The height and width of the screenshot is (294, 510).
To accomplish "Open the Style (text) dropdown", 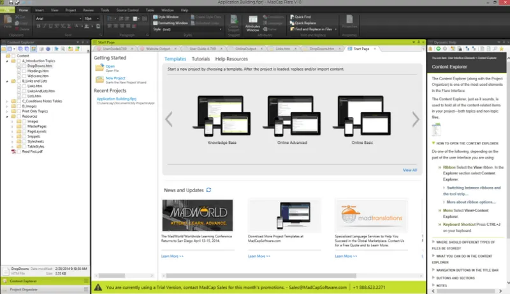I will [x=221, y=29].
